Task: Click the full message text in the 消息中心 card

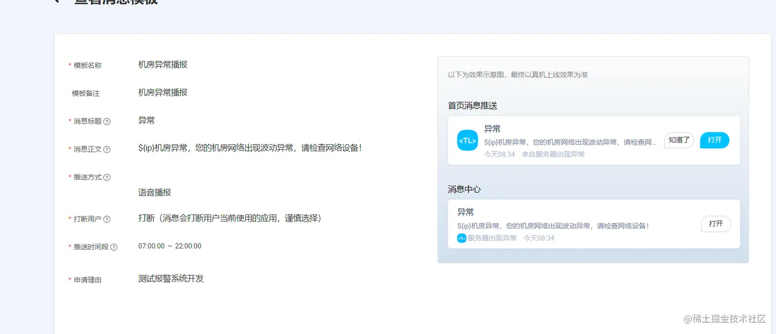Action: click(x=553, y=226)
